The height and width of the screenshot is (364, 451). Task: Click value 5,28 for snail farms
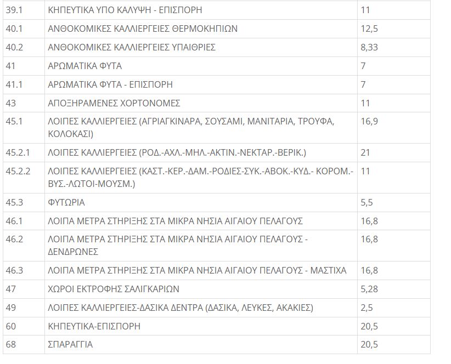tap(370, 289)
